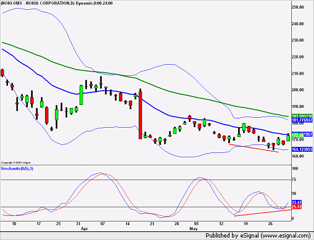The image size is (314, 240).
Task: Click the May month label on time axis
Action: [x=193, y=229]
